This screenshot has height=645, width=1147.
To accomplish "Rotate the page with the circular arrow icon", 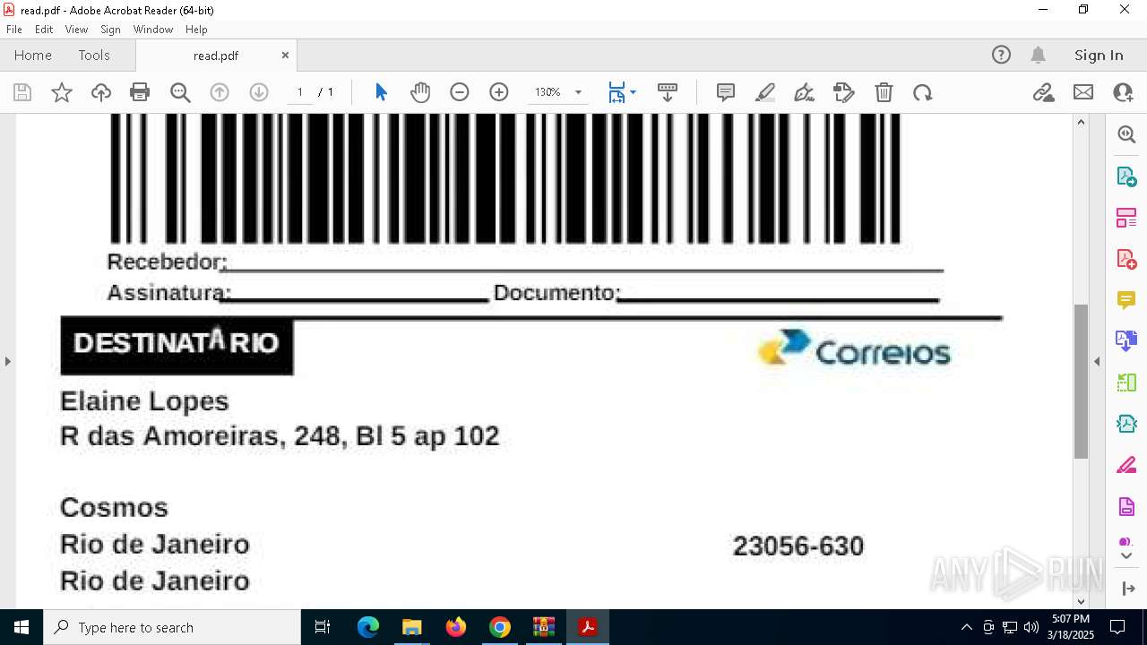I will click(923, 92).
